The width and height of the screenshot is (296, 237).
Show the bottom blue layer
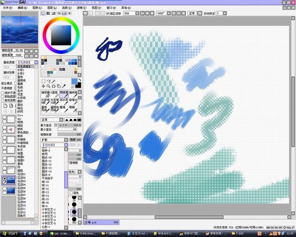[x=5, y=189]
